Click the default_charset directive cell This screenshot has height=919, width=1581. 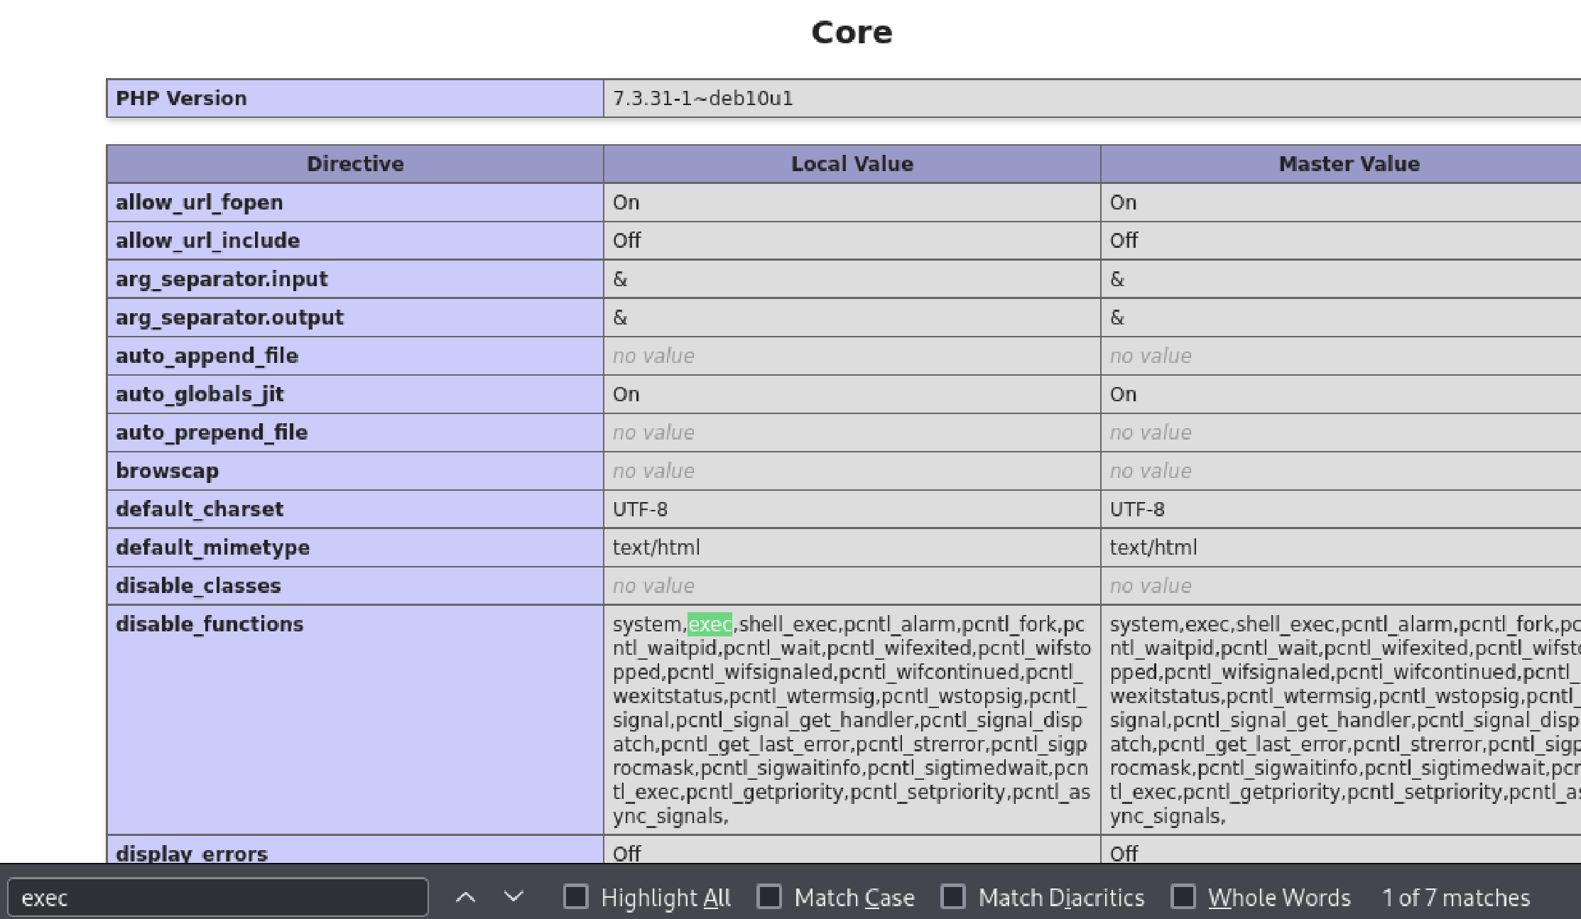click(x=200, y=509)
